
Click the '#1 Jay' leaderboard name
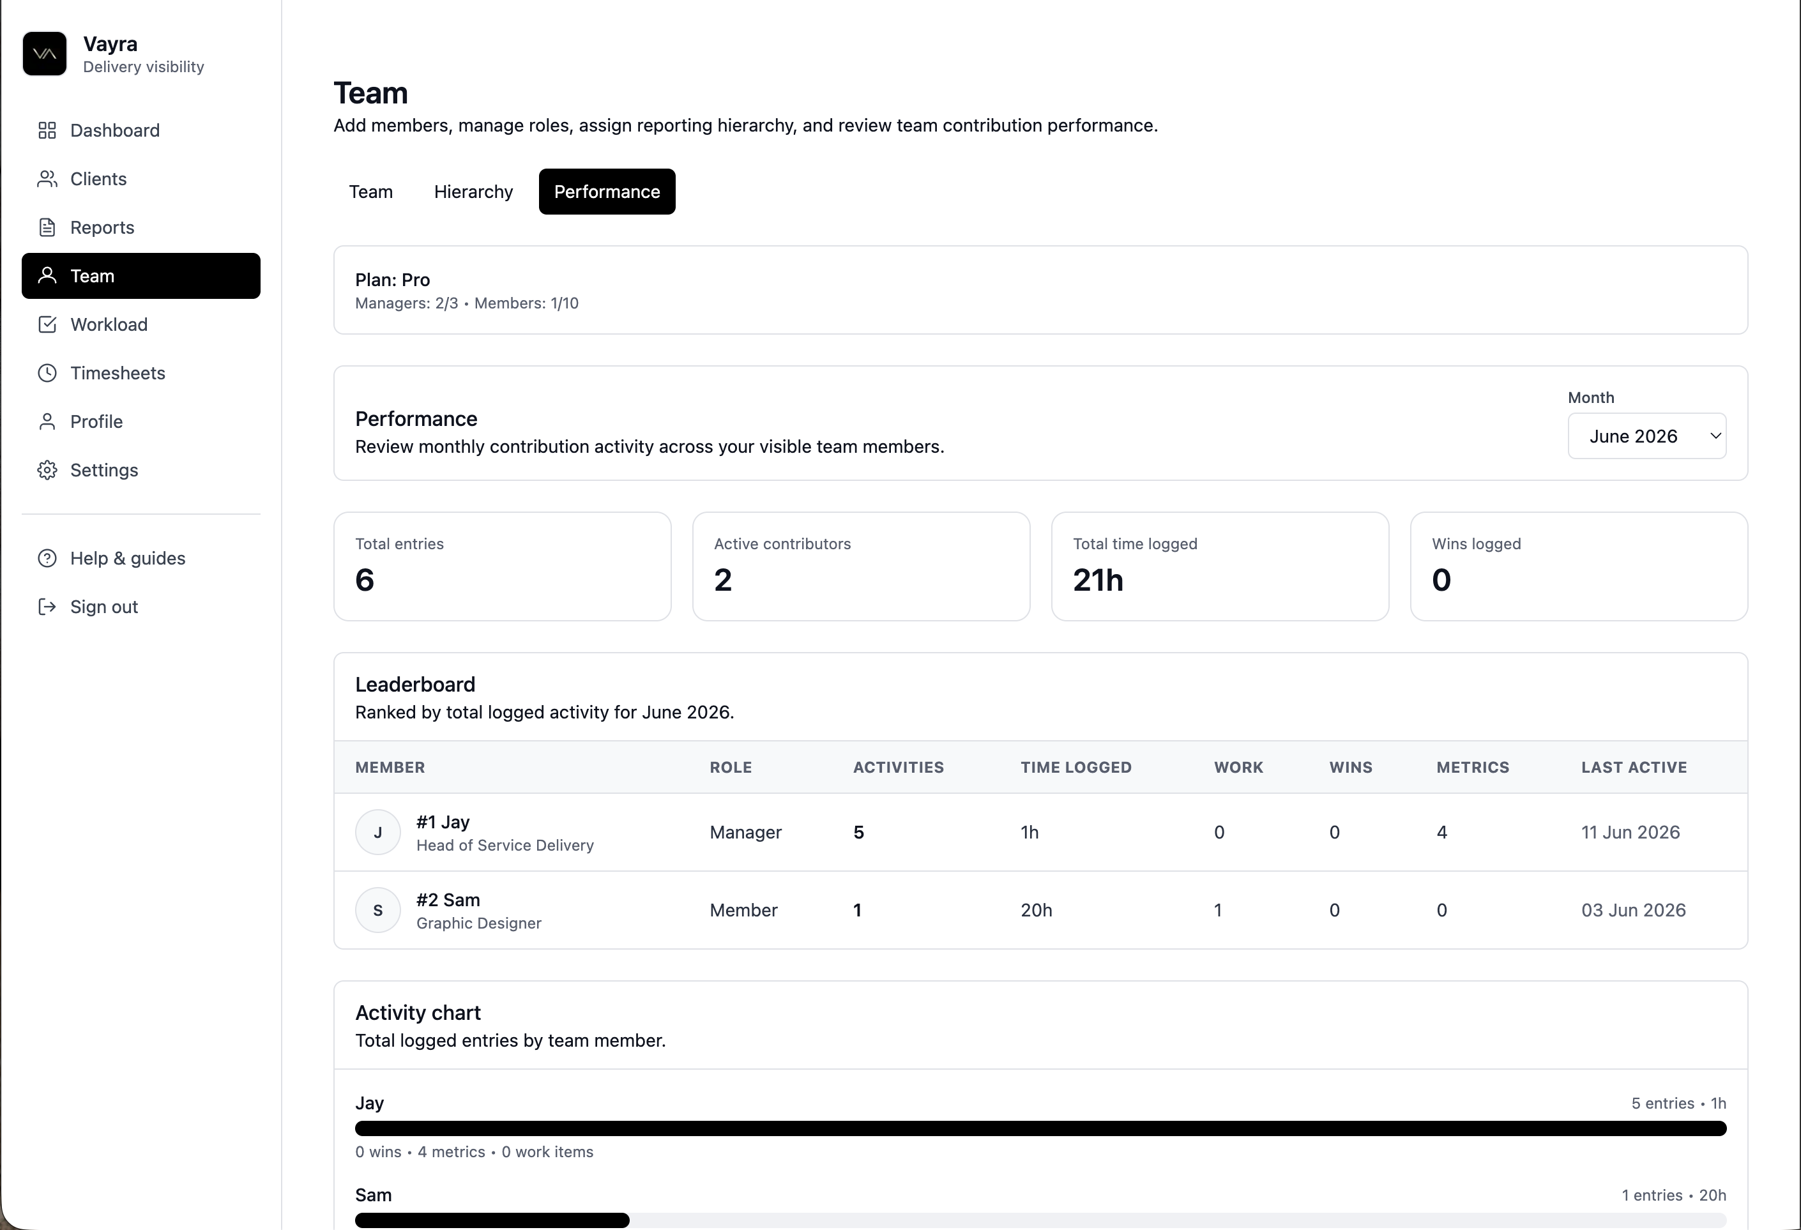point(443,821)
